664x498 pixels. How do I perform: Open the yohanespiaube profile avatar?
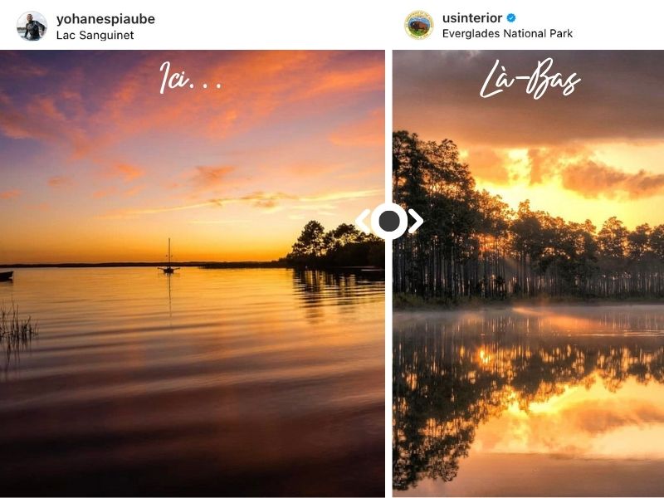[32, 26]
